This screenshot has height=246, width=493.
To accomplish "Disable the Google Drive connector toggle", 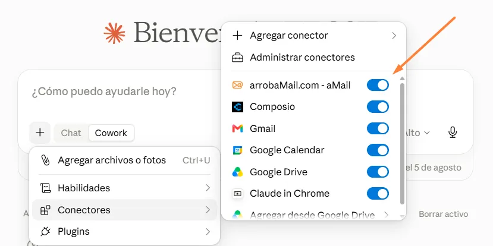I will tap(378, 172).
